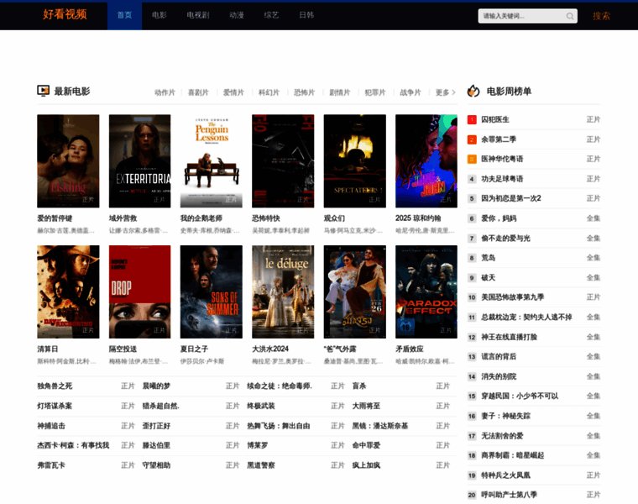Open the 2025 琼和约翰 poster
The width and height of the screenshot is (638, 504).
coord(426,160)
